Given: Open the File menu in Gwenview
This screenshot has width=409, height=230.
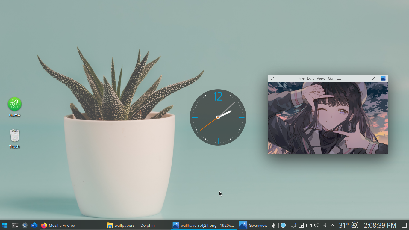Looking at the screenshot, I should click(x=301, y=78).
